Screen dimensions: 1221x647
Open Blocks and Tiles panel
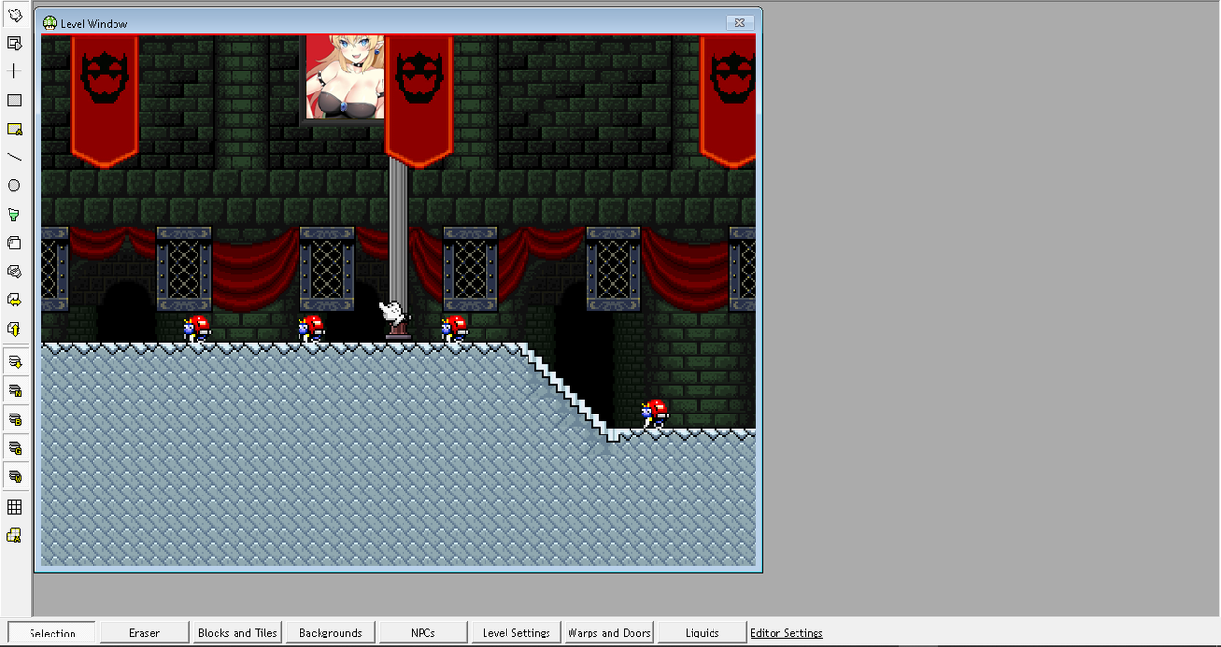tap(238, 633)
